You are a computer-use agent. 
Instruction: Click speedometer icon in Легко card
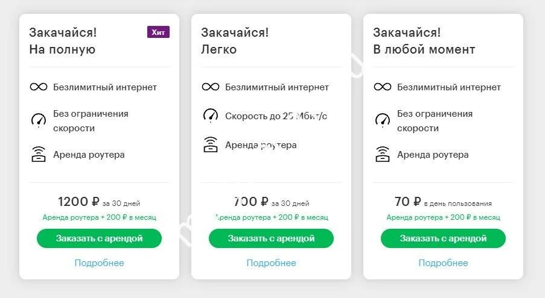(211, 114)
